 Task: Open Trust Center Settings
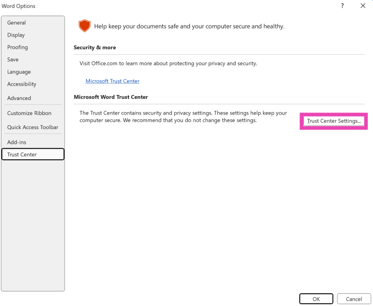(x=334, y=121)
